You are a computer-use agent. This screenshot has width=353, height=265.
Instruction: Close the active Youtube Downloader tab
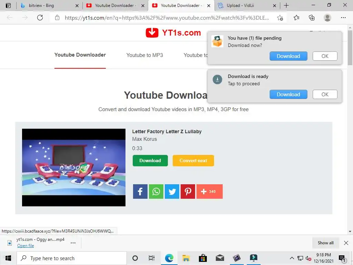pyautogui.click(x=209, y=6)
